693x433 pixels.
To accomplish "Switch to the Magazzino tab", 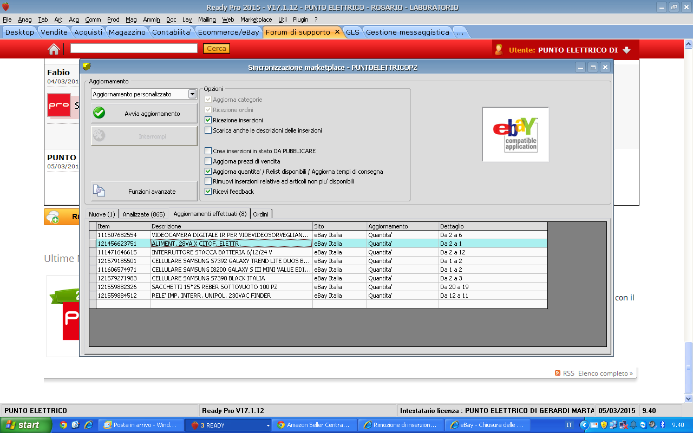I will [x=127, y=32].
